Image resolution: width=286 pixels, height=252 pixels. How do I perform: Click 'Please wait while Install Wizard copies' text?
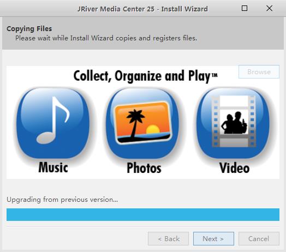(x=76, y=38)
